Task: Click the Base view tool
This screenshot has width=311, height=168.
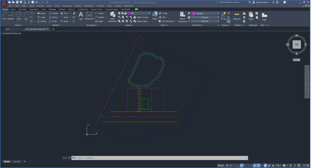Action: [264, 17]
